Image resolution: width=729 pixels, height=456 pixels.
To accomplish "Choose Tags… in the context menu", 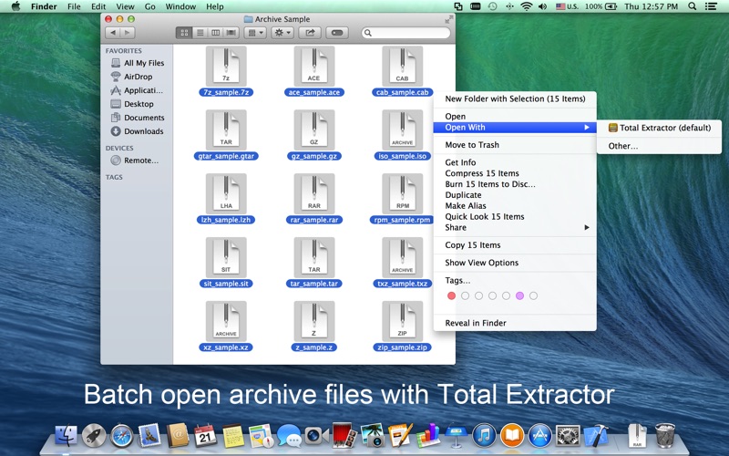I will click(x=515, y=280).
